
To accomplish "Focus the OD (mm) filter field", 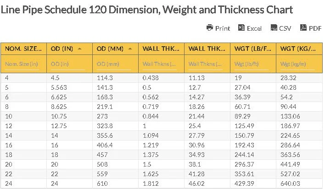I will [115, 64].
